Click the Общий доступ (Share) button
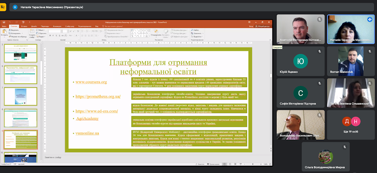 (262, 26)
